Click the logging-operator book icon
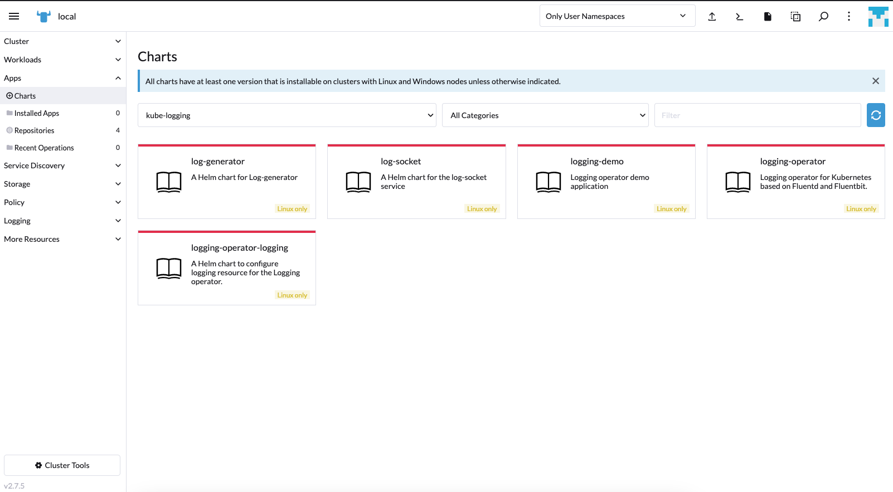This screenshot has height=492, width=893. [738, 182]
